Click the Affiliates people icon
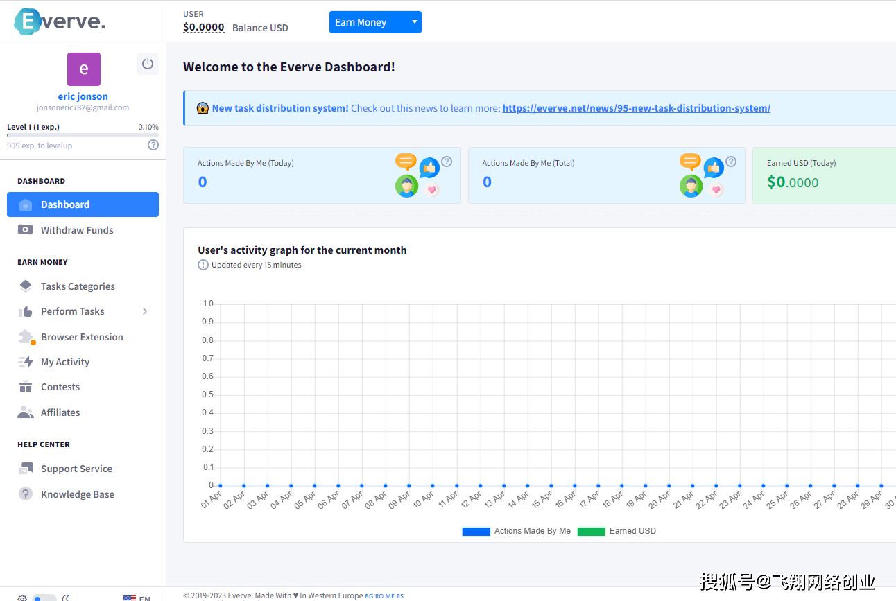Screen dimensions: 896x601 tap(26, 412)
